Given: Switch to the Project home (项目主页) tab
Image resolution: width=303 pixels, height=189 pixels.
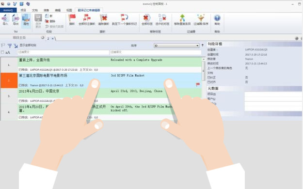Looking at the screenshot, I should coord(19,38).
